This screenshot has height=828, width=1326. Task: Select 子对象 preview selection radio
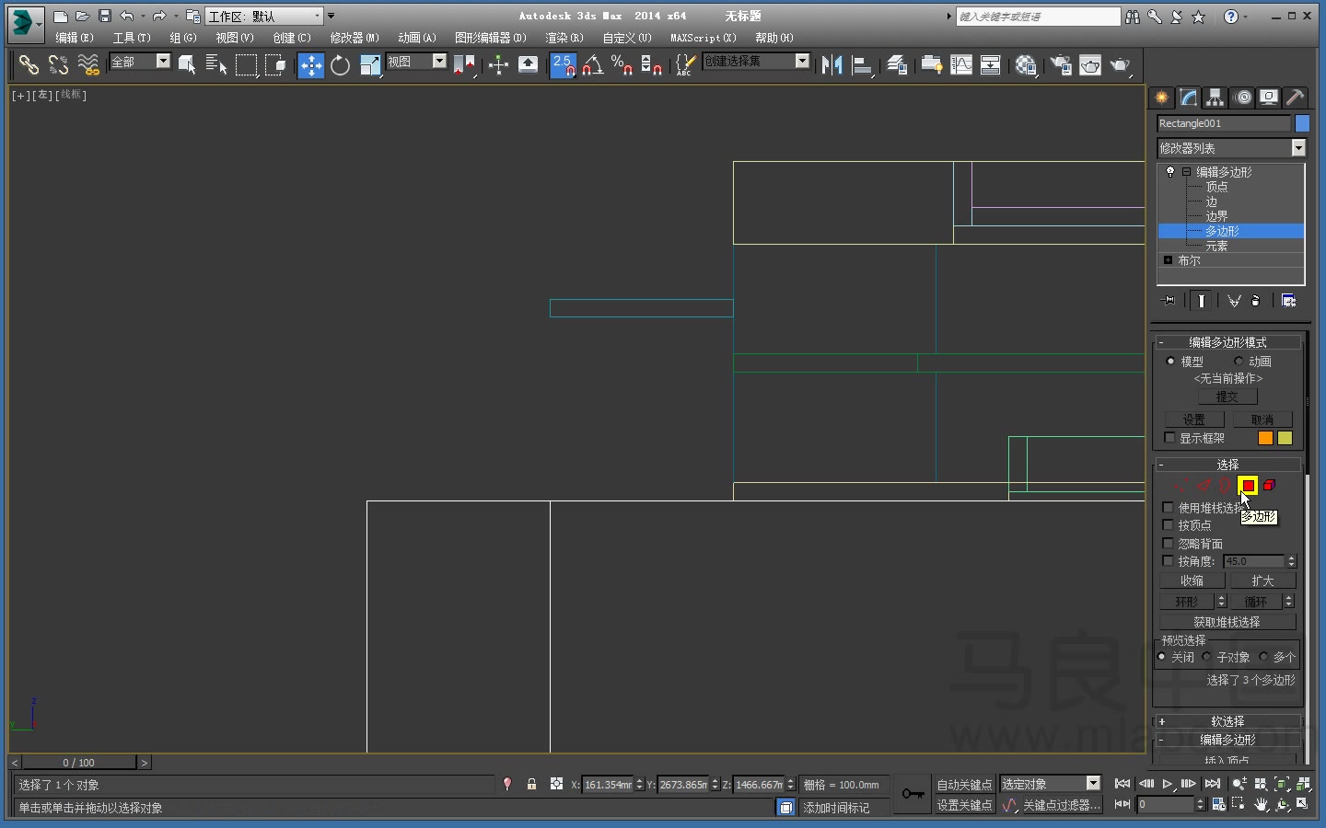[x=1206, y=657]
